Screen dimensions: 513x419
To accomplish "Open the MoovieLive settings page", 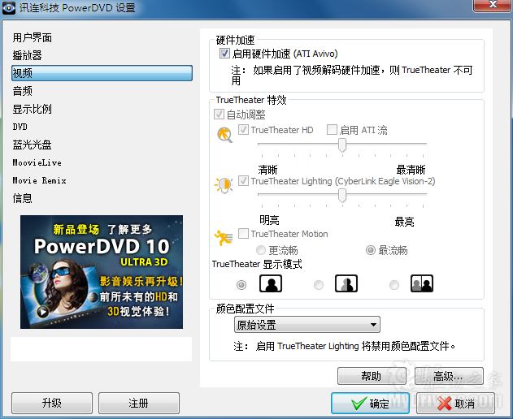I will 37,162.
